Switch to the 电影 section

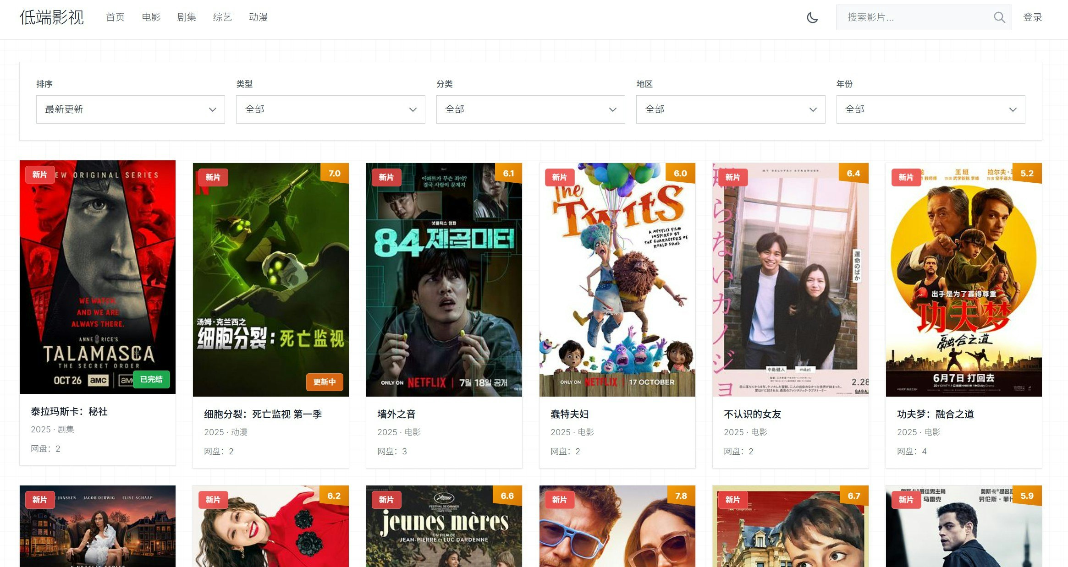pyautogui.click(x=151, y=17)
